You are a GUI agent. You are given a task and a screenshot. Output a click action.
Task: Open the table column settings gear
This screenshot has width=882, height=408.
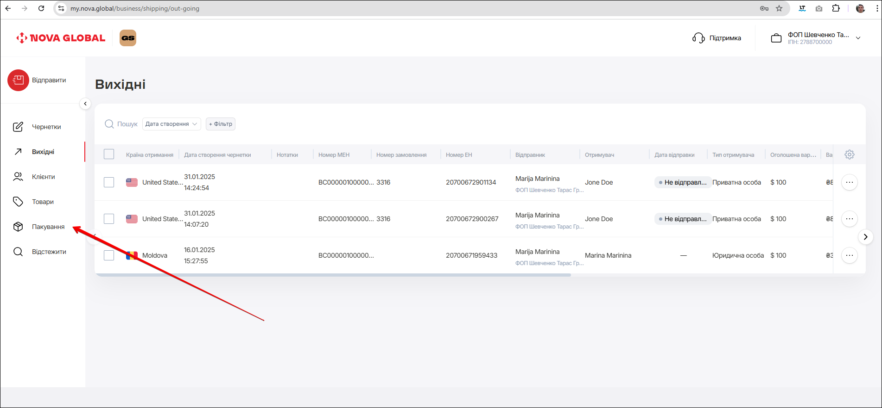(x=849, y=155)
